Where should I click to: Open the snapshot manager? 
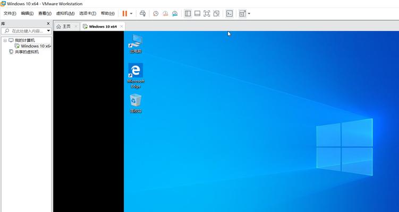coord(175,13)
